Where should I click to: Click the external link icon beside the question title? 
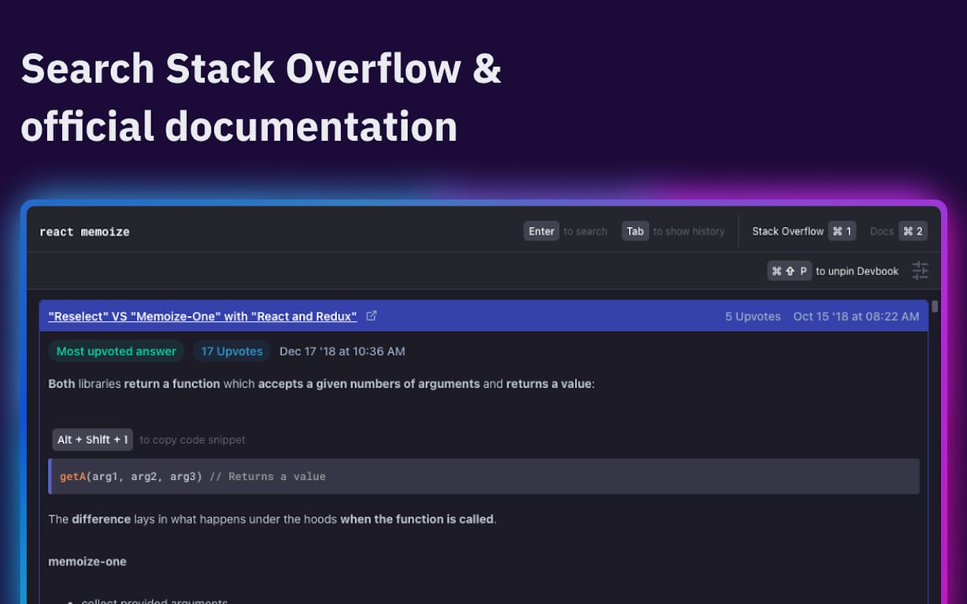click(x=371, y=315)
